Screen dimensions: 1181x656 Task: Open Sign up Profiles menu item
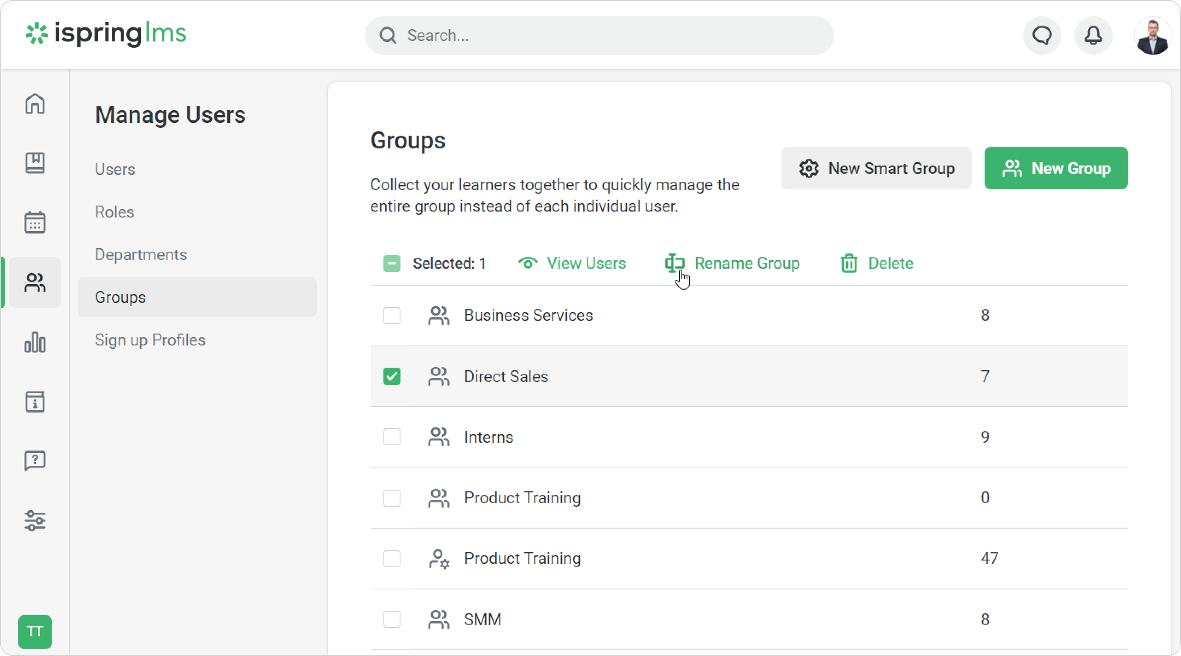[x=150, y=340]
